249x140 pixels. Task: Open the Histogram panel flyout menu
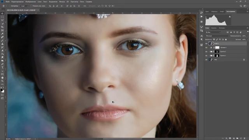[247, 11]
